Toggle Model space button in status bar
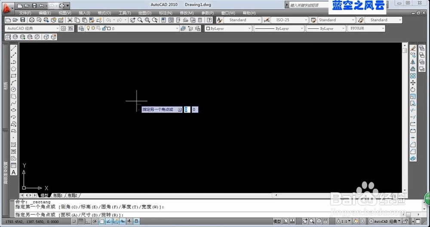Screen dimensions: 430x227 (277, 221)
